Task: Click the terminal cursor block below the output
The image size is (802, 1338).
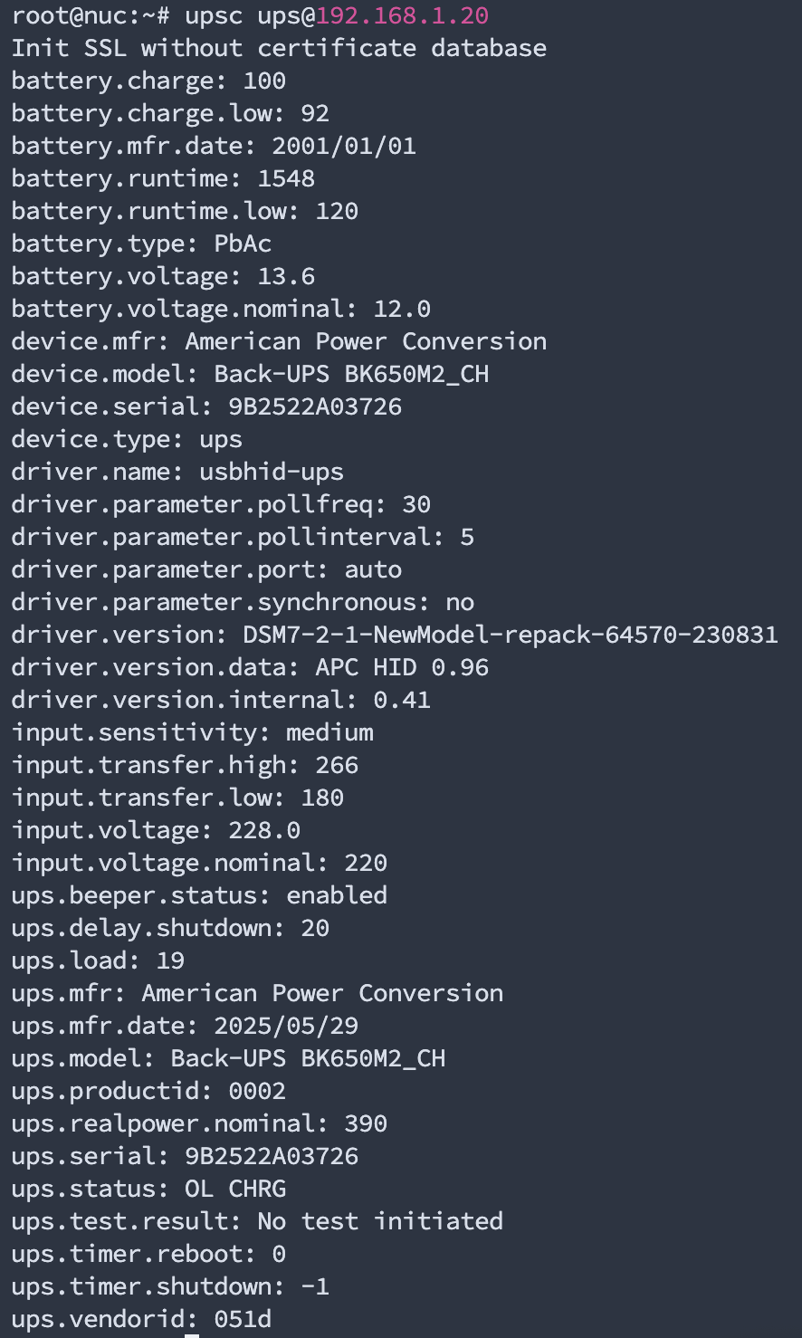Action: (192, 1335)
